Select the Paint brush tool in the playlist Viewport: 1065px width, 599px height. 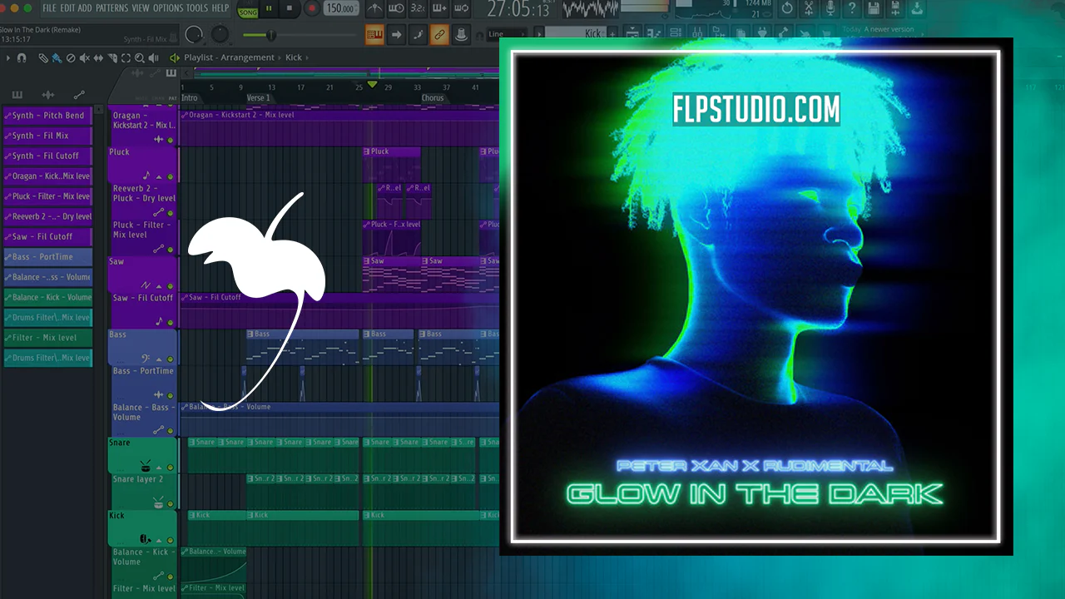pos(57,58)
